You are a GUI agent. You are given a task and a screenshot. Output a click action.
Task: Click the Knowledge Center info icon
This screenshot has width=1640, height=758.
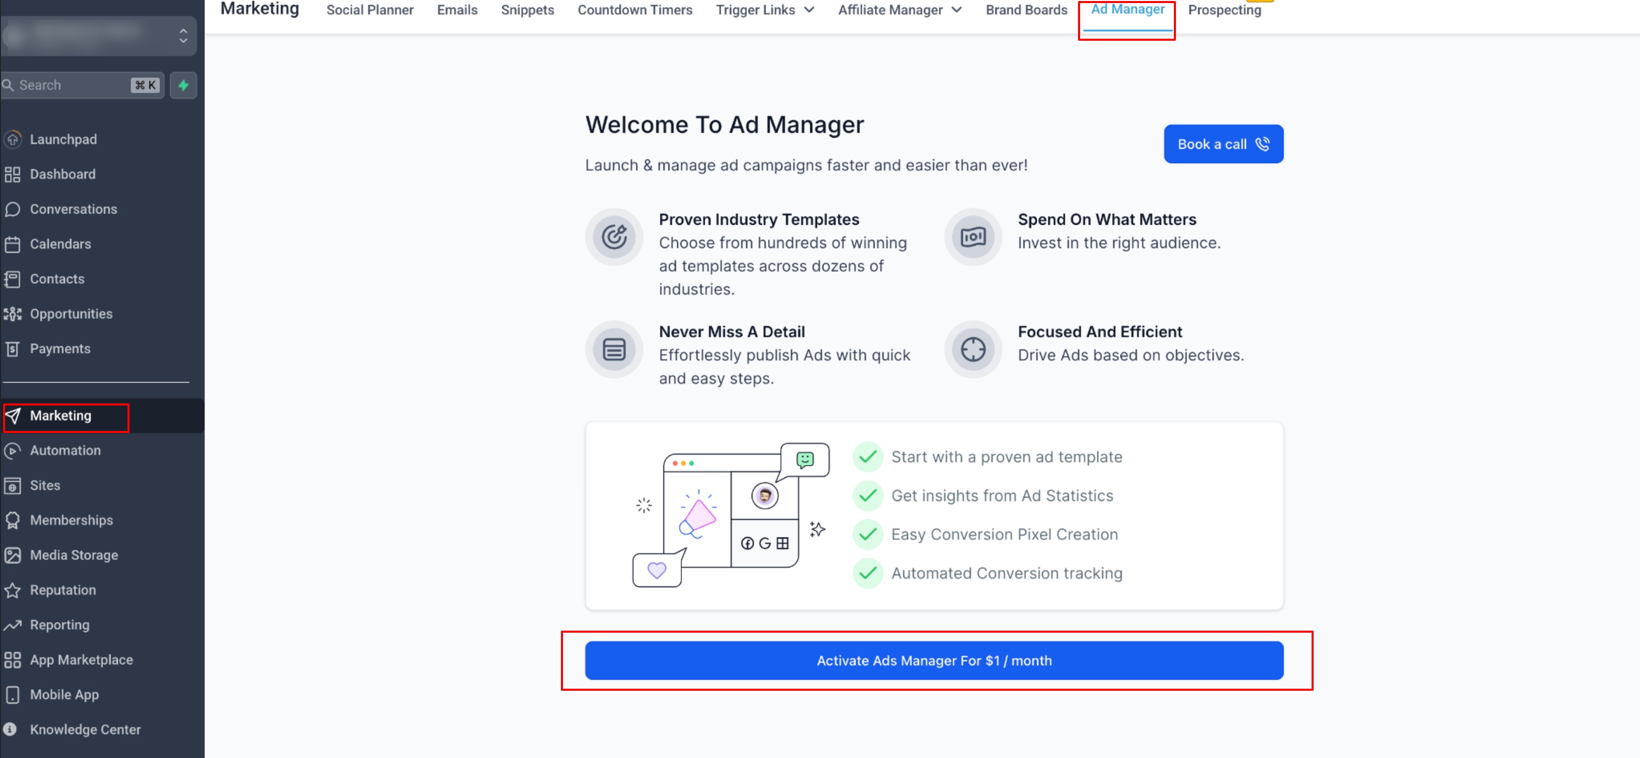pyautogui.click(x=10, y=729)
